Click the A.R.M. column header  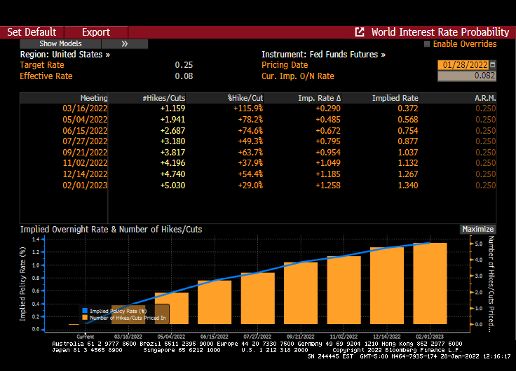[484, 98]
